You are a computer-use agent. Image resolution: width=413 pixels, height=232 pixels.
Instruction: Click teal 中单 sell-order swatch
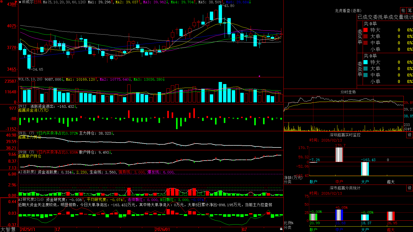pyautogui.click(x=366, y=75)
